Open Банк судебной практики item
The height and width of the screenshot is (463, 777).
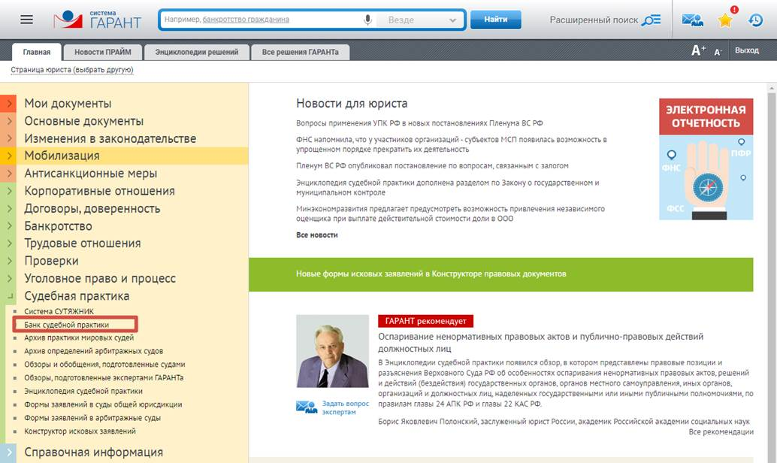(66, 325)
